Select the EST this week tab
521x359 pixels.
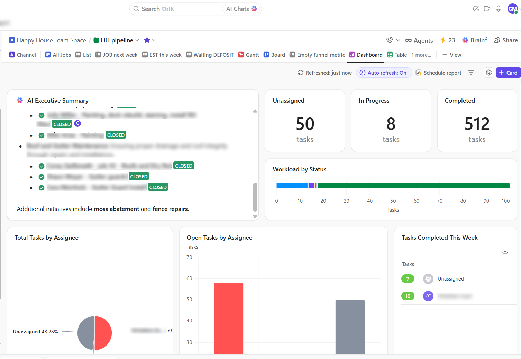pyautogui.click(x=162, y=55)
